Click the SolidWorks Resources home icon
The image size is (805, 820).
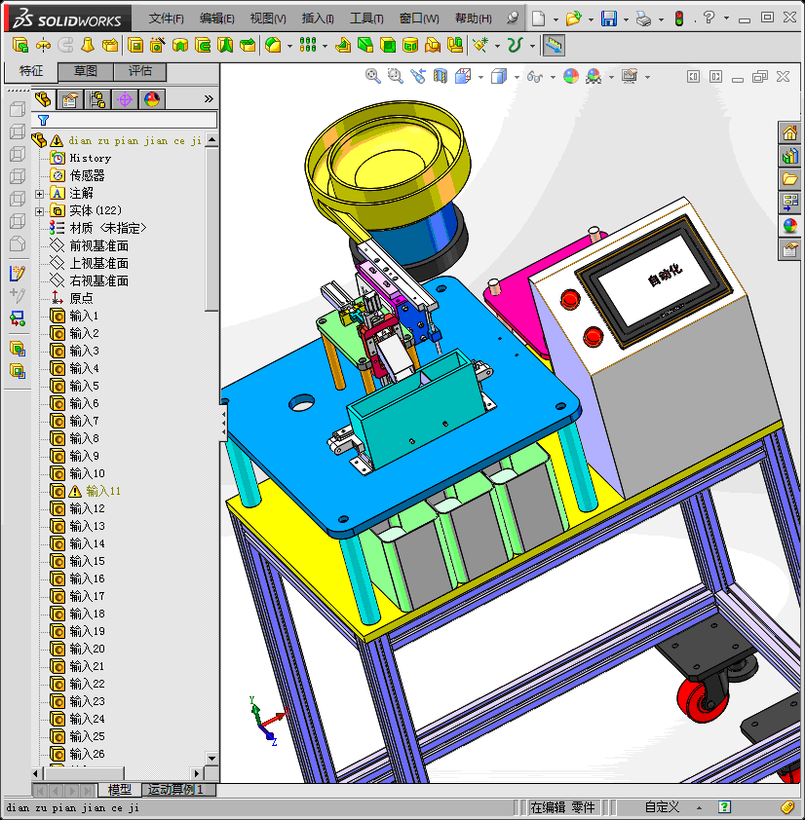tap(789, 132)
